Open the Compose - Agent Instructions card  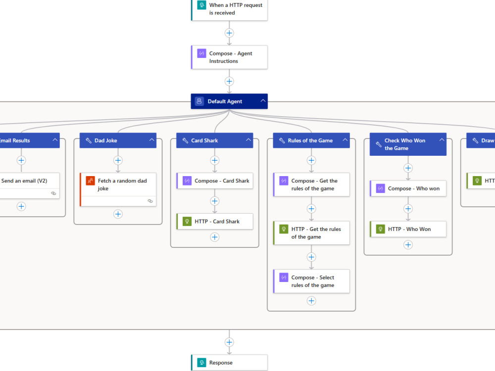coord(229,57)
